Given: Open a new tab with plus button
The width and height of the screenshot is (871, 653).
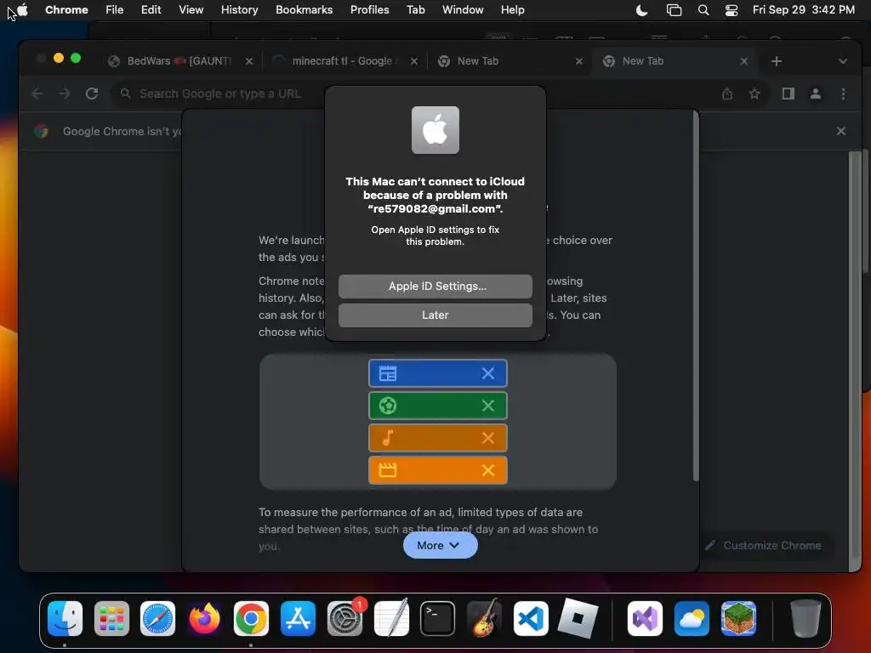Looking at the screenshot, I should (x=777, y=61).
